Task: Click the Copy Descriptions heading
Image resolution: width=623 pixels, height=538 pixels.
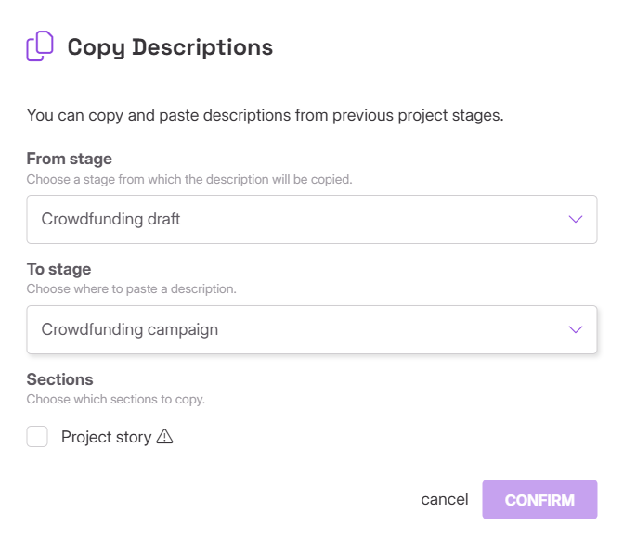Action: coord(170,47)
